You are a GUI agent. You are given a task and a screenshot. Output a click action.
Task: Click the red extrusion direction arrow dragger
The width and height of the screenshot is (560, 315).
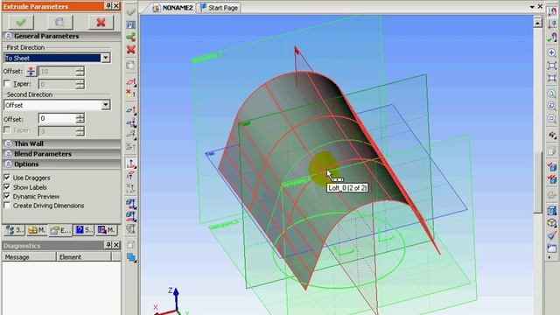[x=297, y=52]
